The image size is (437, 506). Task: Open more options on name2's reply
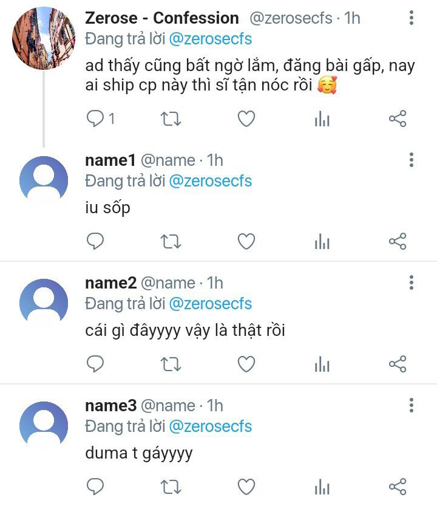412,282
